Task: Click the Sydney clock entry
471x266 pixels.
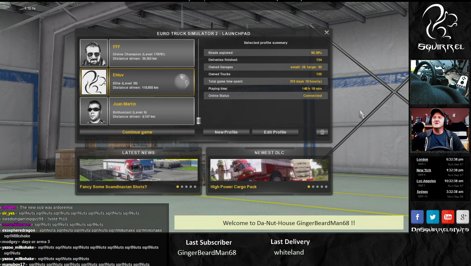Action: (x=440, y=194)
